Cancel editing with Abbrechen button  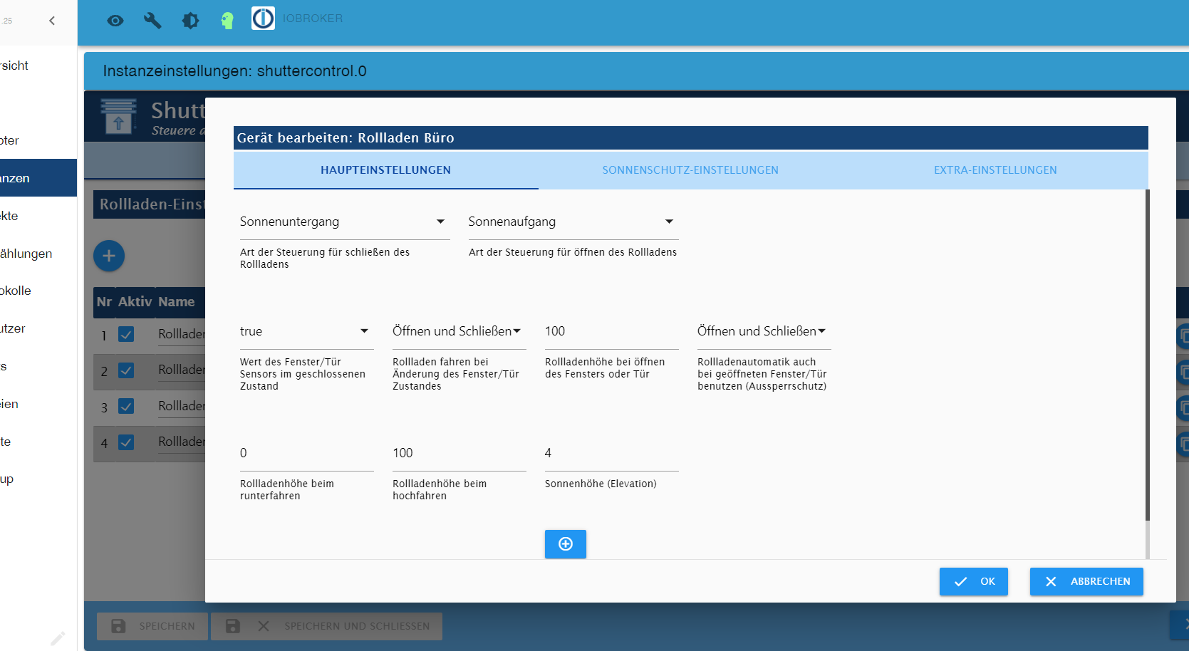click(x=1086, y=581)
